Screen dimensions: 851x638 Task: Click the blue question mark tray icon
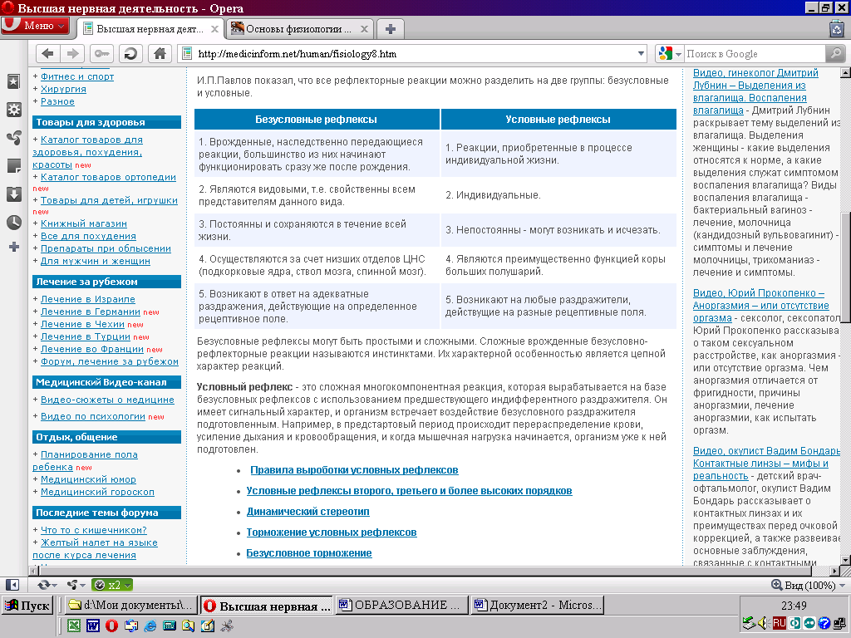(x=824, y=623)
